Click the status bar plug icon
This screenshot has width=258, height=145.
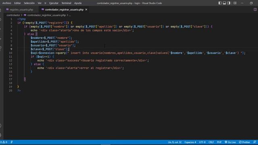[x=12, y=142]
